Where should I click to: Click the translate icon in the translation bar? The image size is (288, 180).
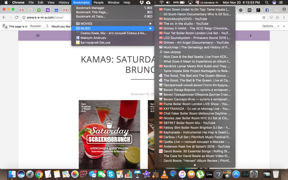(5, 26)
